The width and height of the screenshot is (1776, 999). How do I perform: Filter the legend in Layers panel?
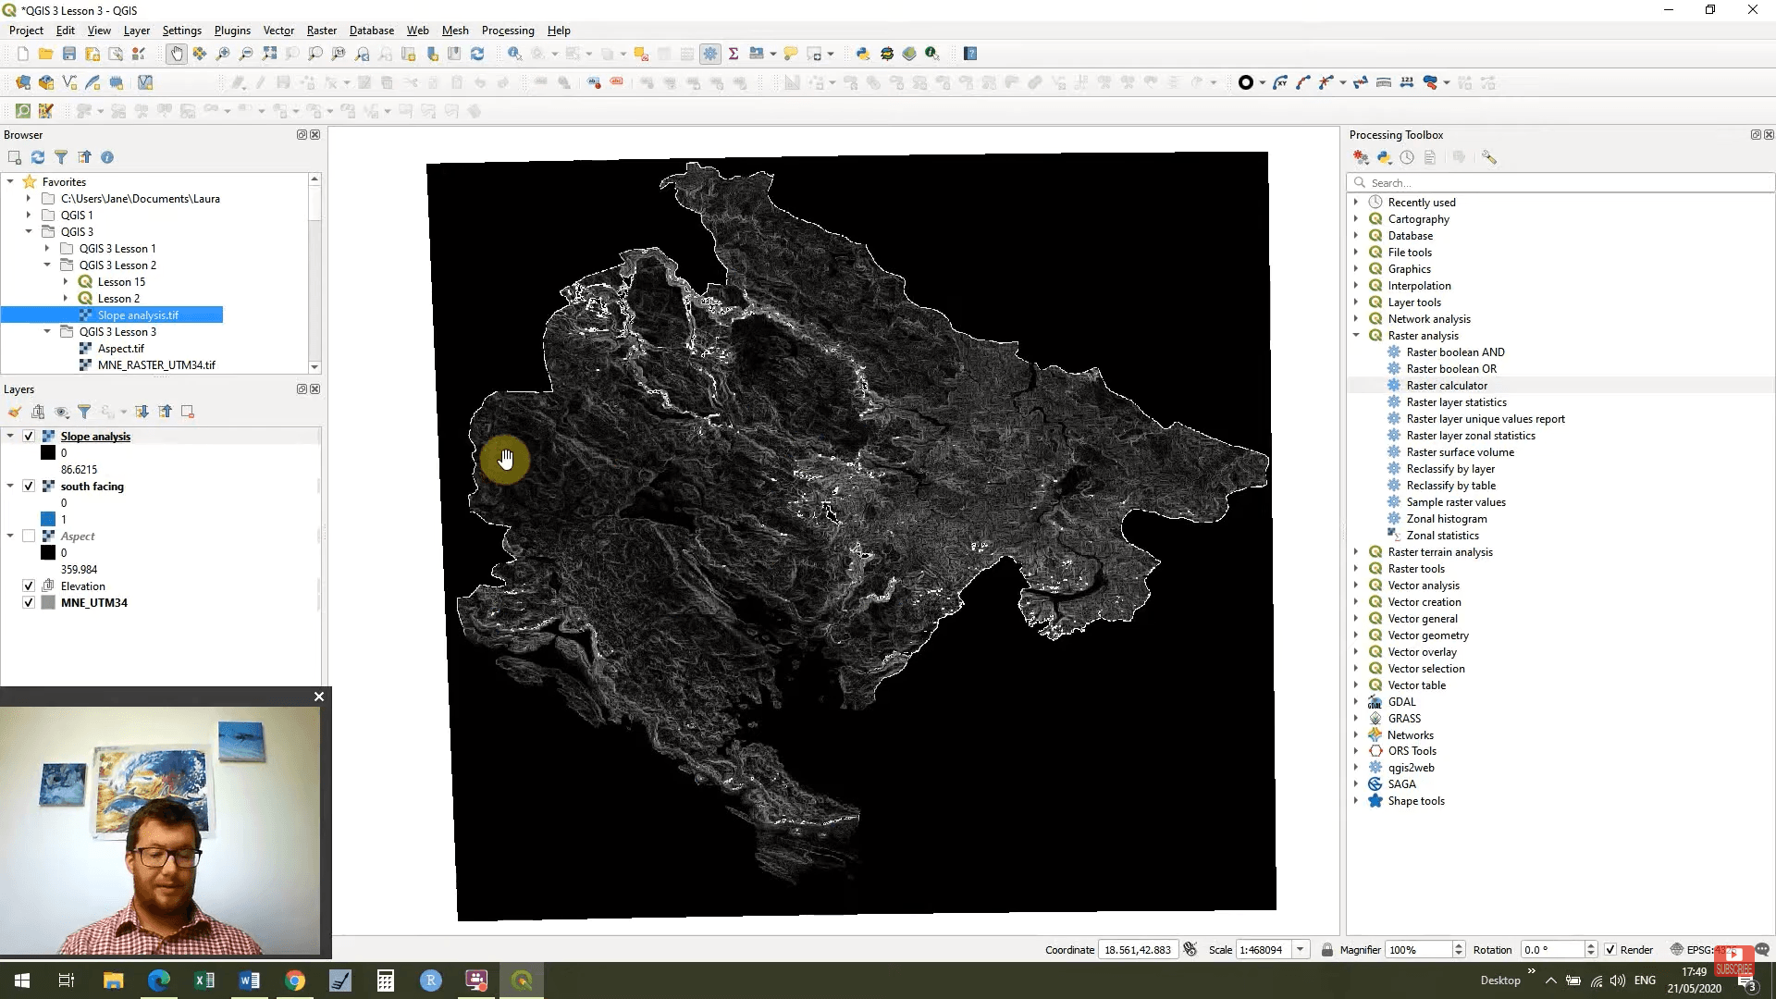pyautogui.click(x=84, y=412)
